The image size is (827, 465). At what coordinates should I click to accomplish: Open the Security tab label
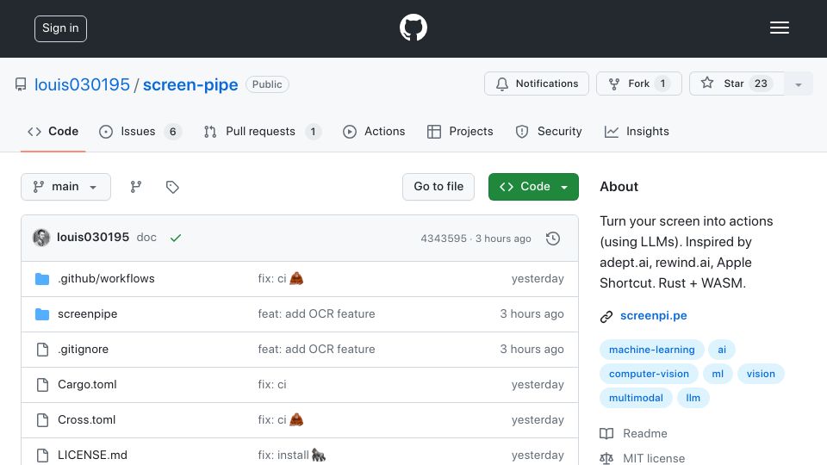pyautogui.click(x=559, y=131)
